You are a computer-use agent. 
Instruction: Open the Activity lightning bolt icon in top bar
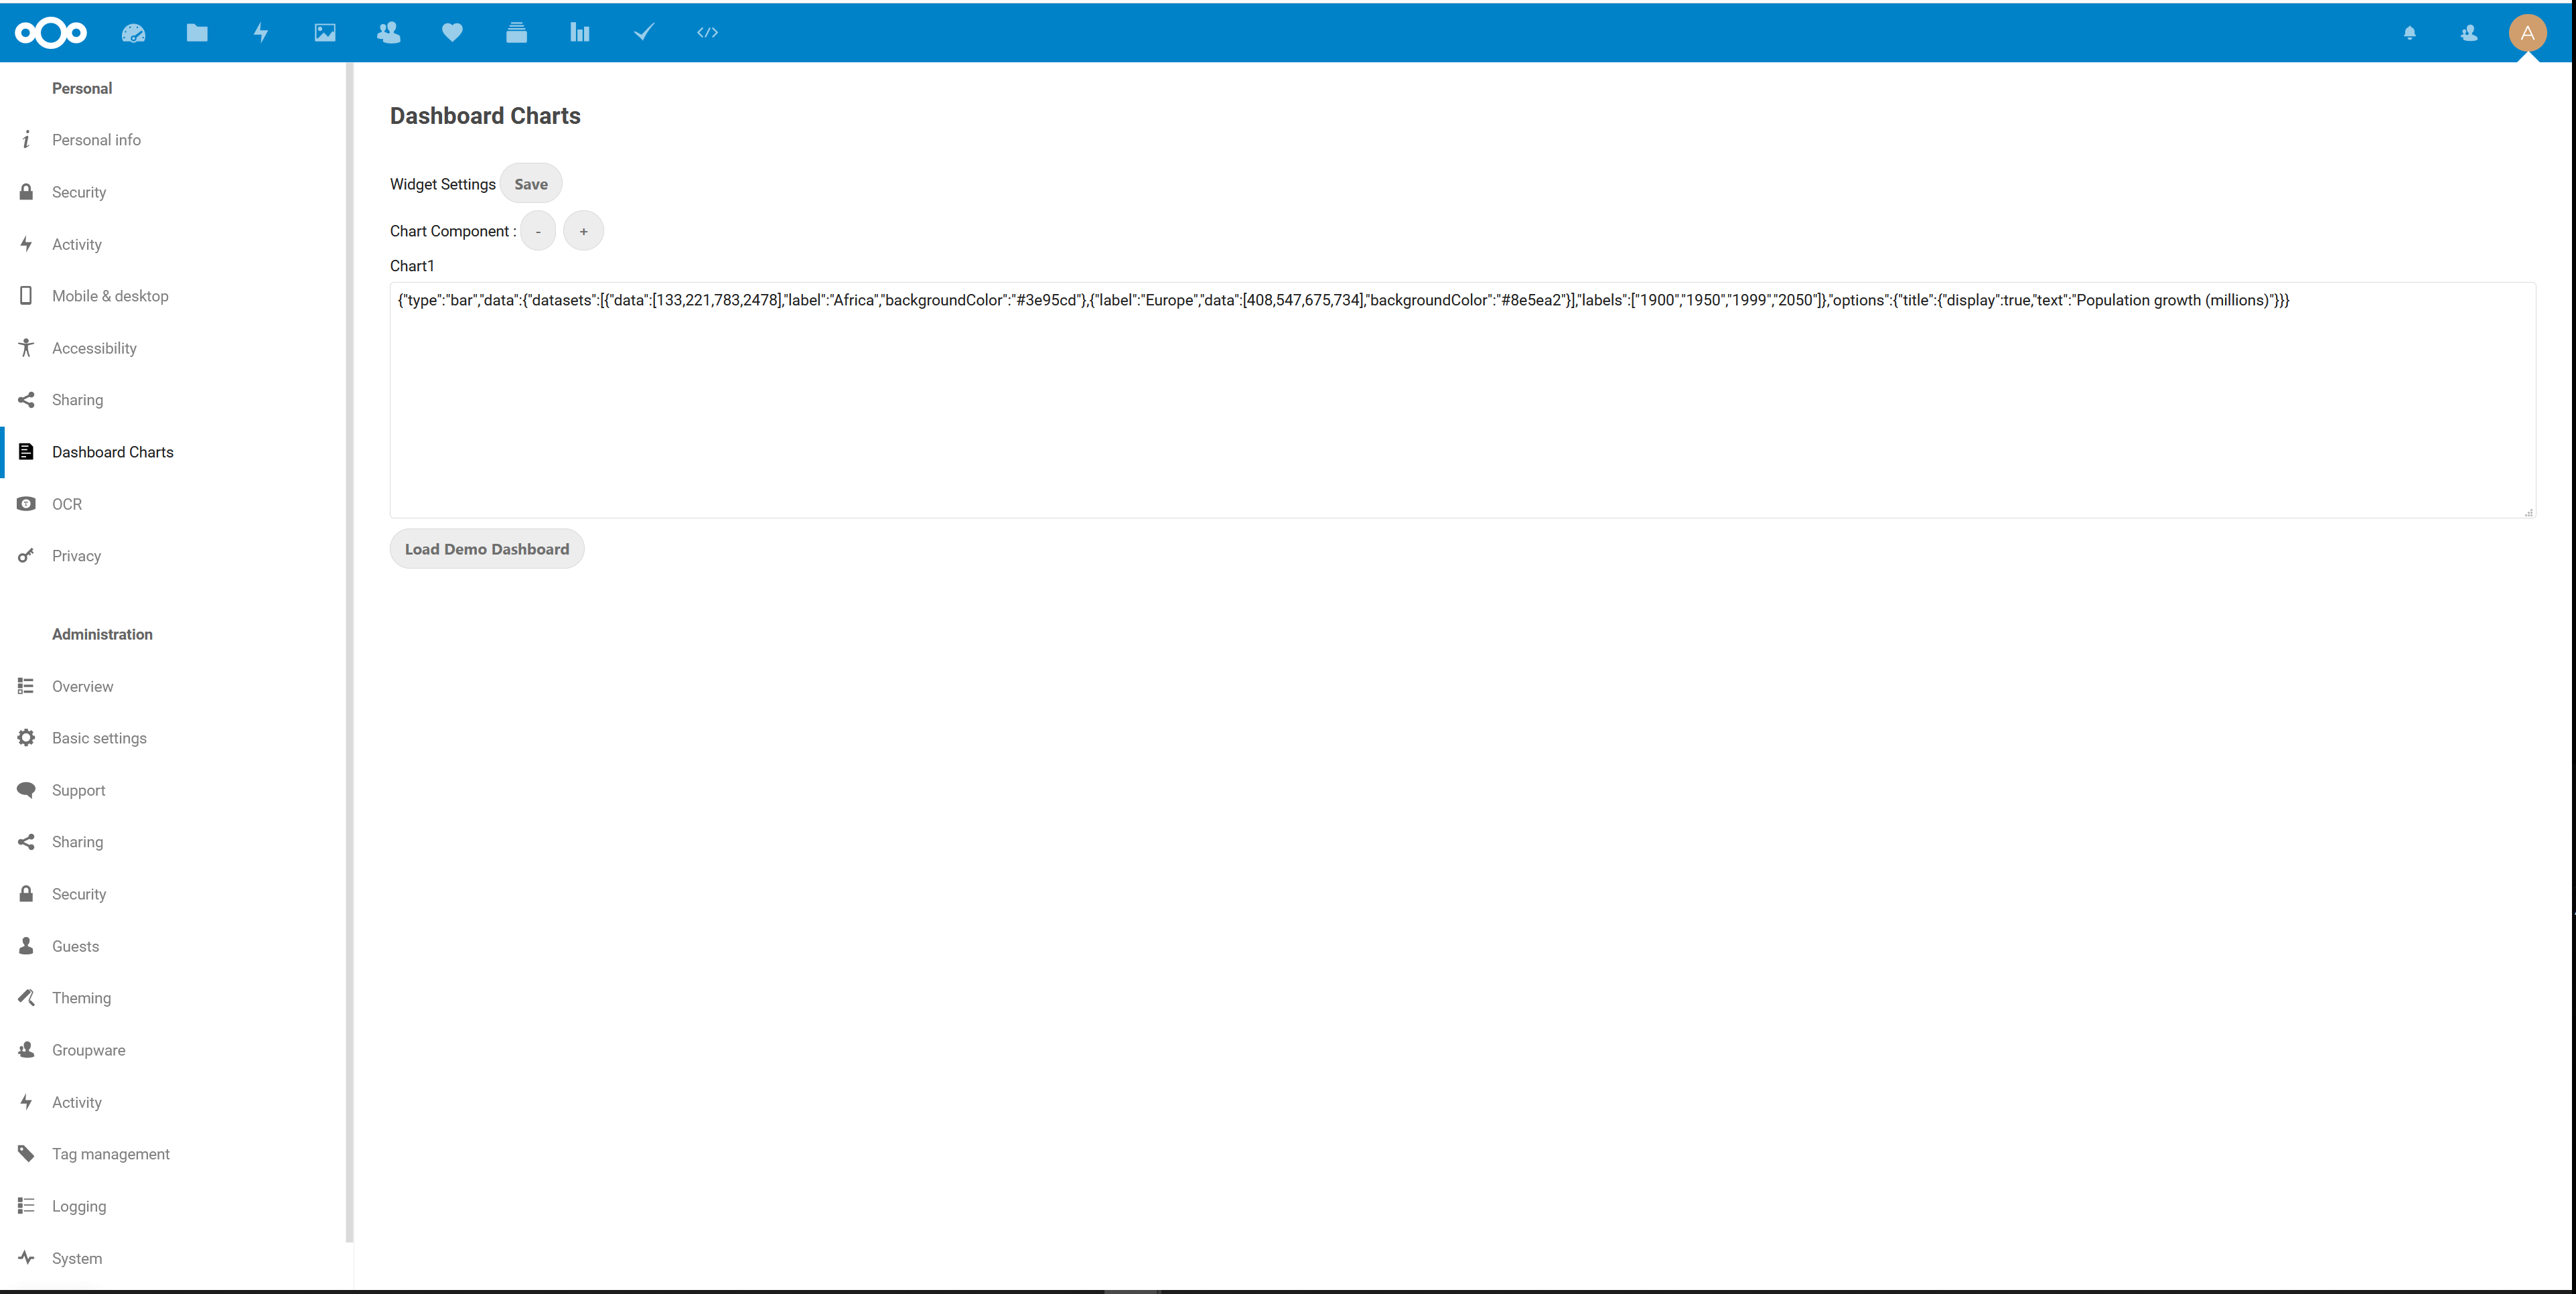click(261, 33)
